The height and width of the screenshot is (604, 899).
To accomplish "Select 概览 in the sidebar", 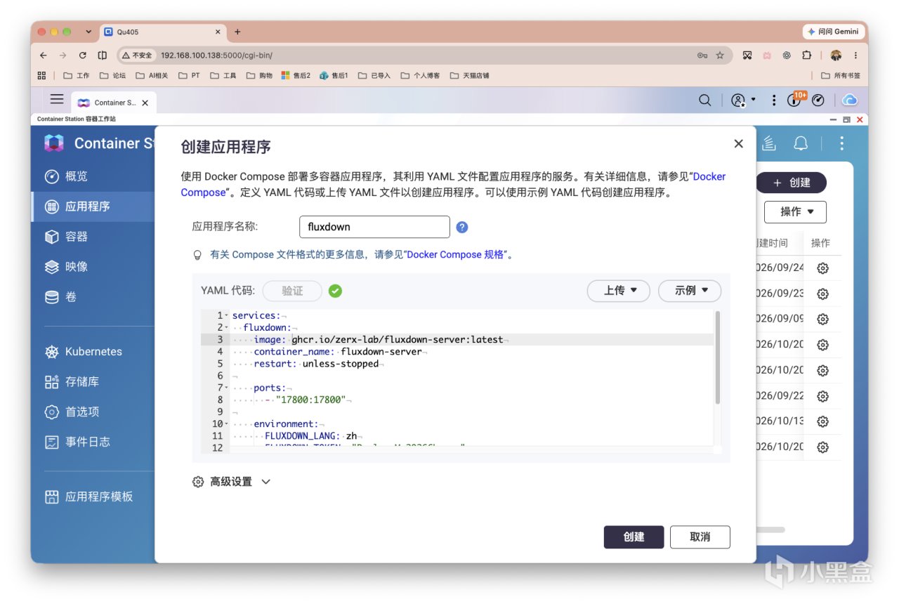I will click(x=93, y=176).
